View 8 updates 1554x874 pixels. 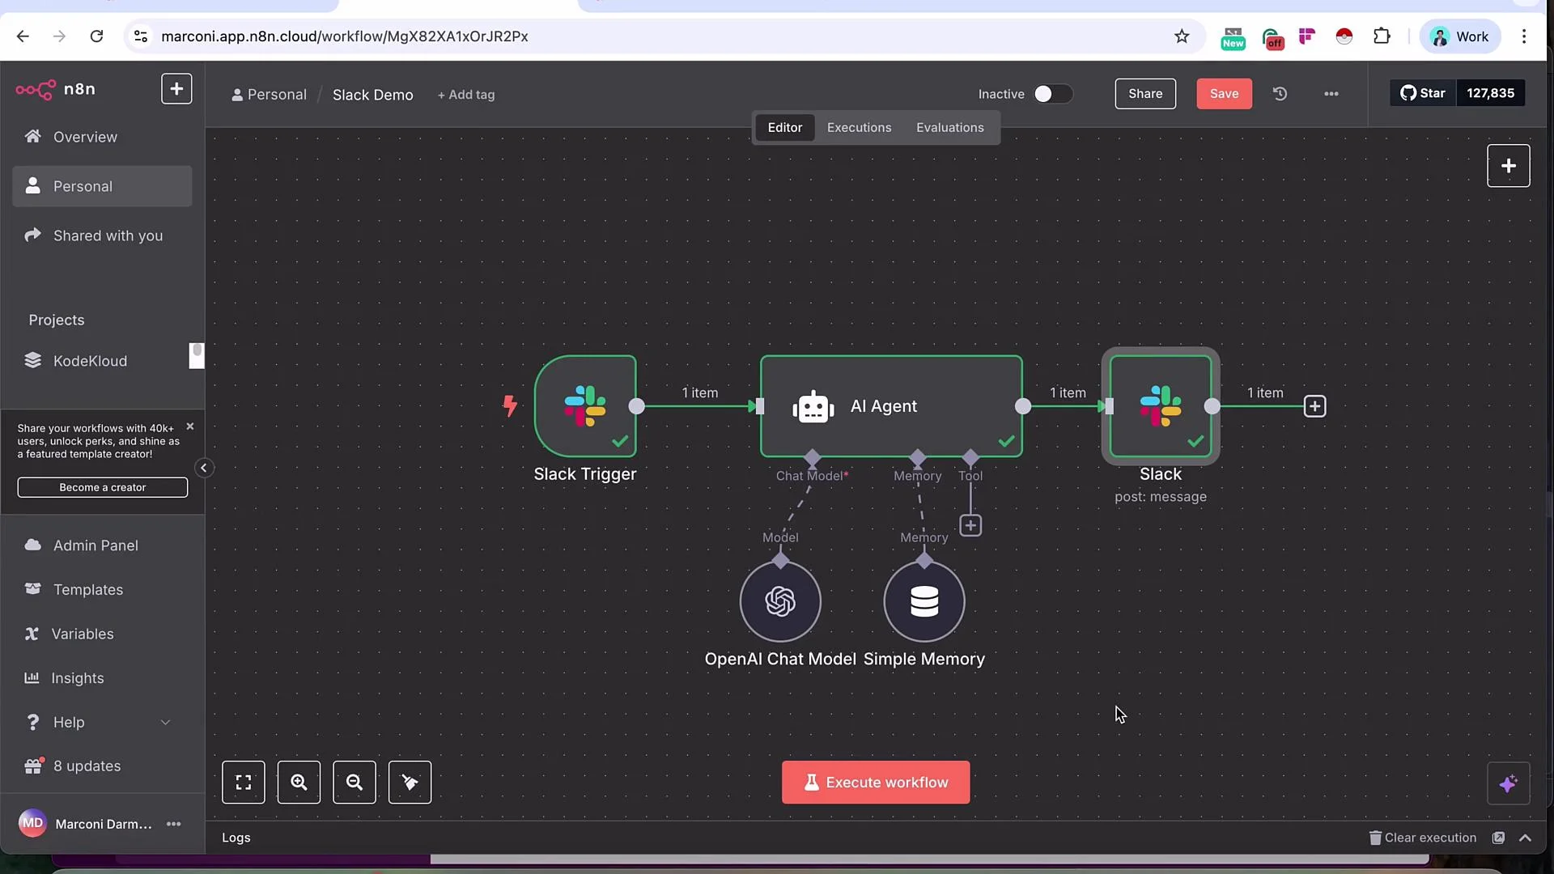[102, 766]
